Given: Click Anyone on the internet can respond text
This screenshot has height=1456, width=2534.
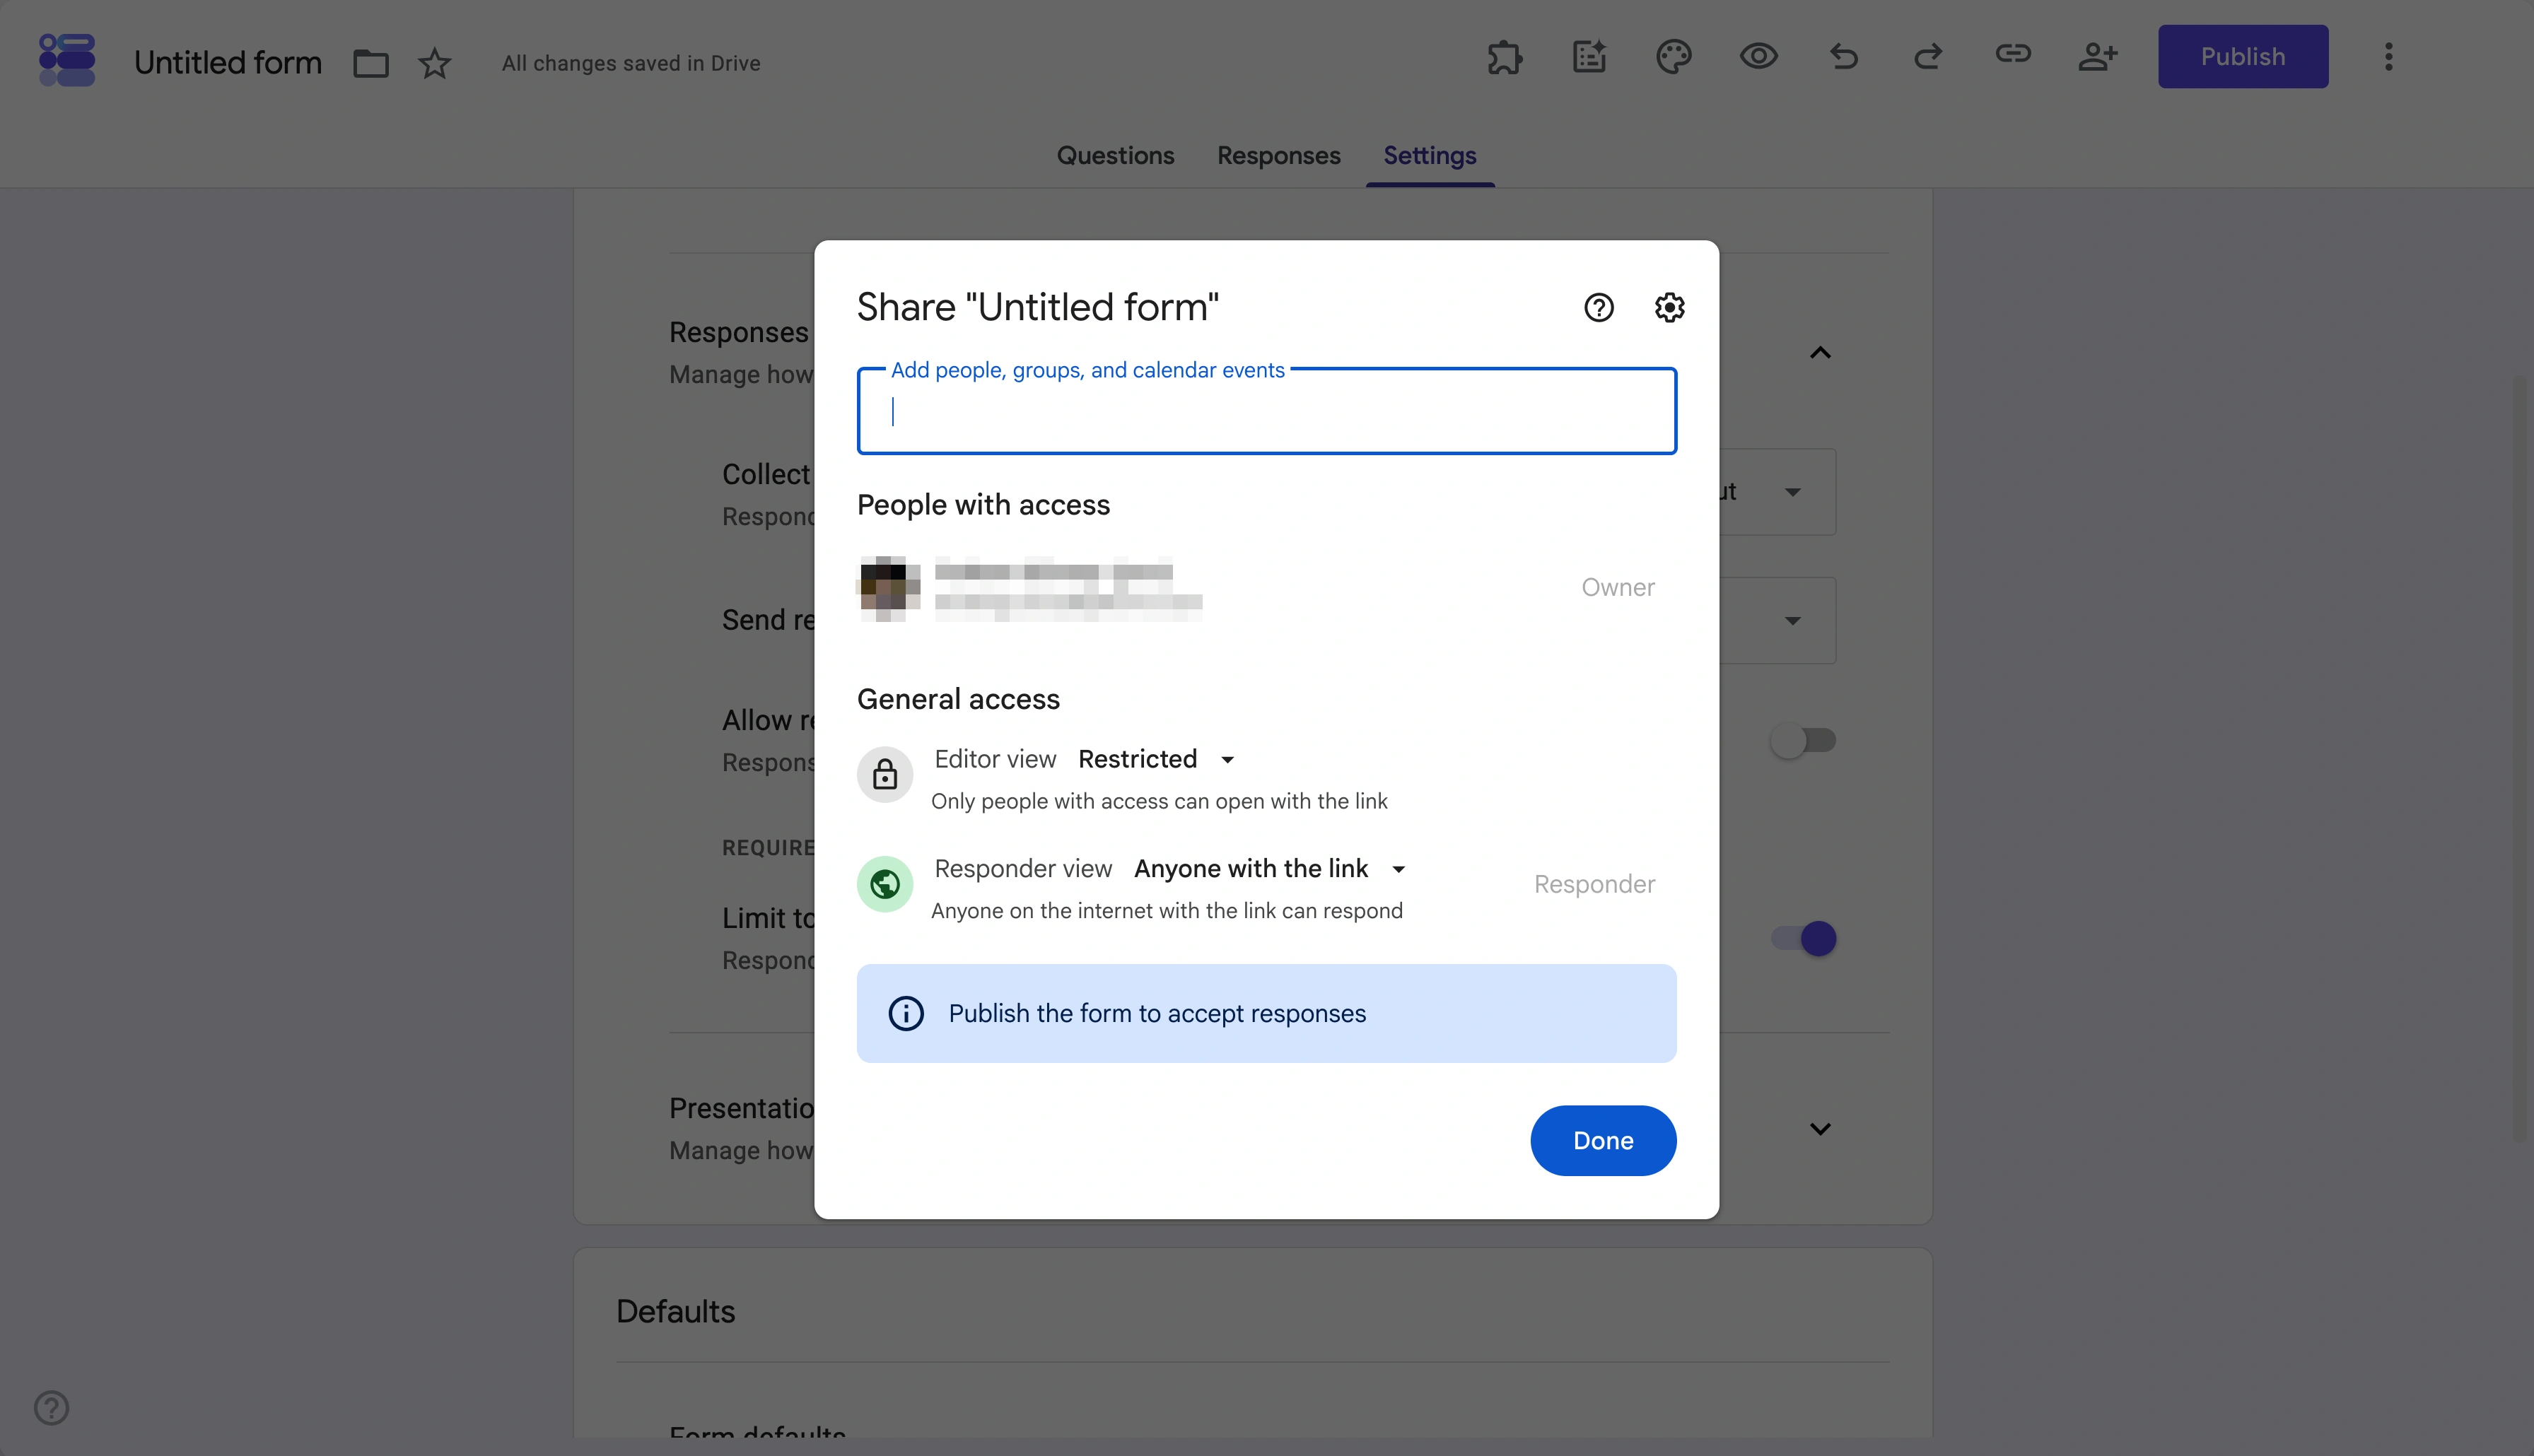Looking at the screenshot, I should tap(1167, 911).
